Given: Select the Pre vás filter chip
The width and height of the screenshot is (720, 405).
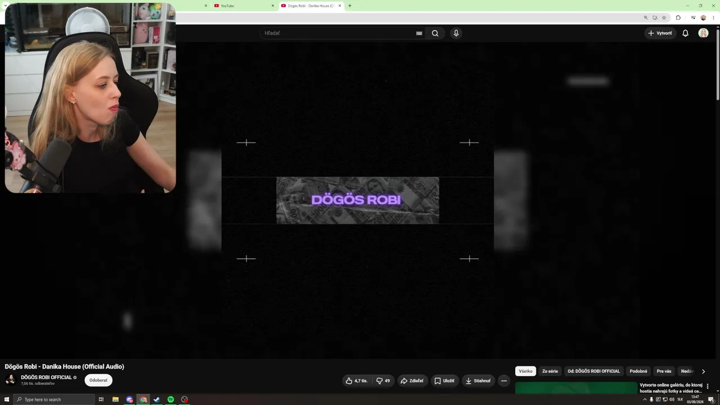Looking at the screenshot, I should [x=664, y=371].
